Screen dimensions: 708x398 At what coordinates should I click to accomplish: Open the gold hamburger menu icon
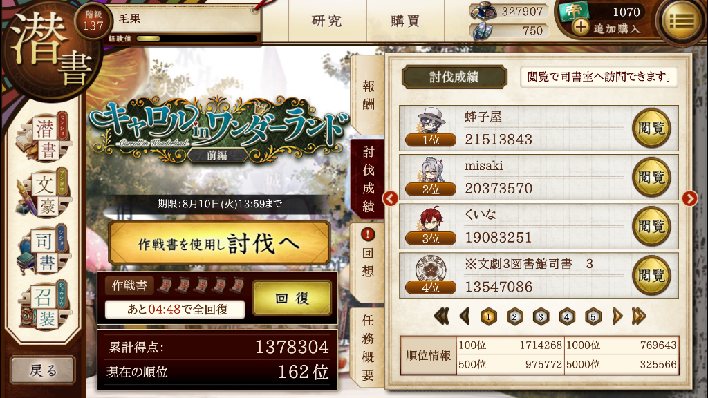[682, 21]
